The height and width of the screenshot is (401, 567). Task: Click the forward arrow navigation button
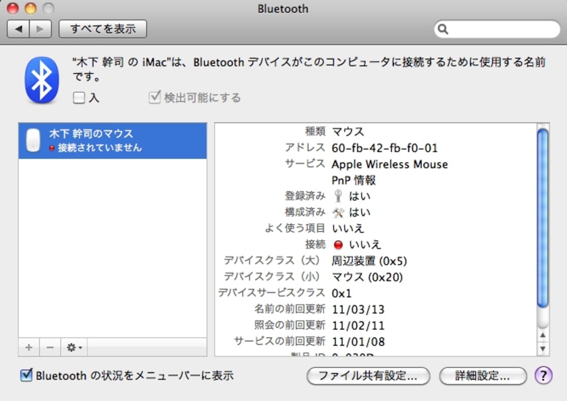point(41,29)
